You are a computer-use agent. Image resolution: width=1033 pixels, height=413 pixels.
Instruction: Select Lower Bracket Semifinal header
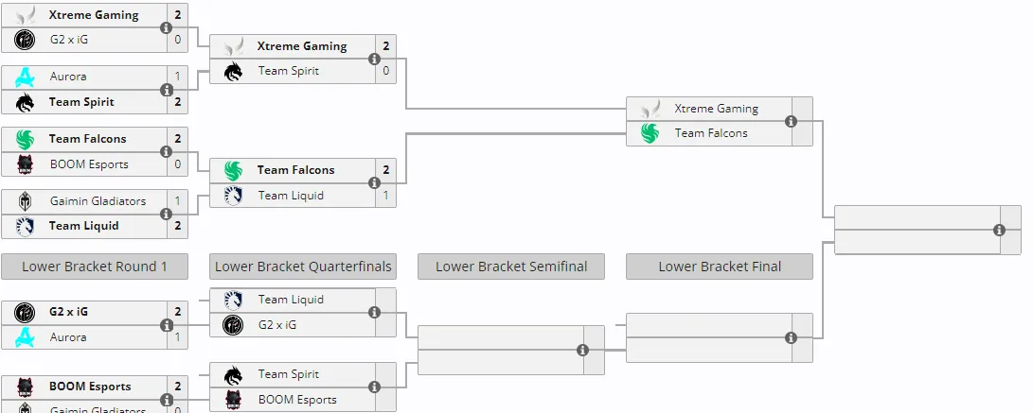point(511,267)
